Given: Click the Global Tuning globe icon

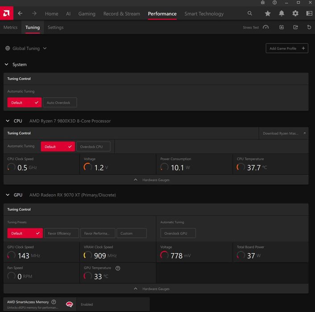Looking at the screenshot, I should [8, 48].
